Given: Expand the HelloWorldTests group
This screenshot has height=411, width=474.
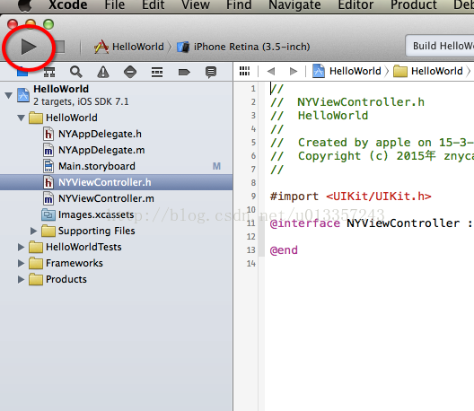Looking at the screenshot, I should pyautogui.click(x=21, y=247).
